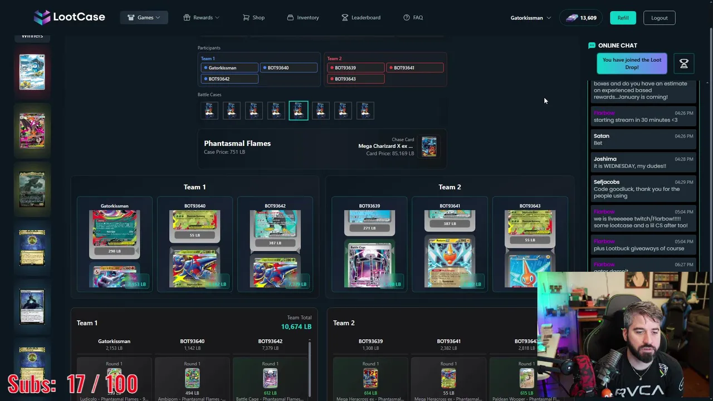The height and width of the screenshot is (401, 713).
Task: Expand the Gatorkissman account dropdown
Action: point(531,18)
